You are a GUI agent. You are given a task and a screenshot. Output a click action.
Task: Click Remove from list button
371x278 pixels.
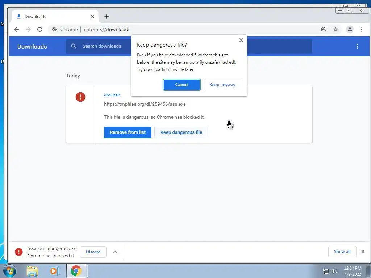coord(128,132)
